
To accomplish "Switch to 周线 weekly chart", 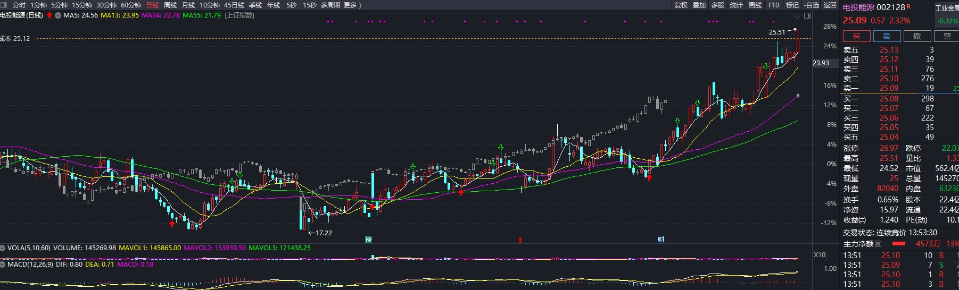I will pyautogui.click(x=170, y=5).
